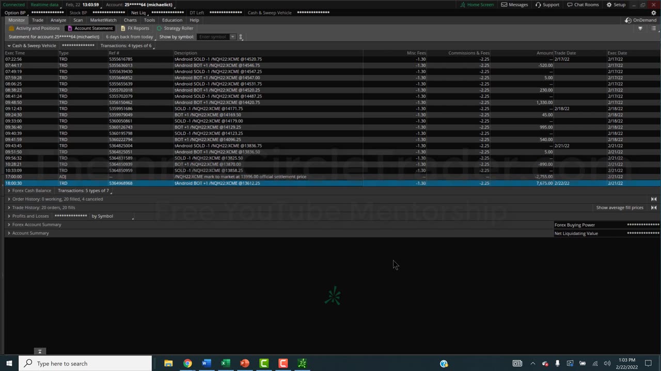Open Windows notification center

pos(648,363)
